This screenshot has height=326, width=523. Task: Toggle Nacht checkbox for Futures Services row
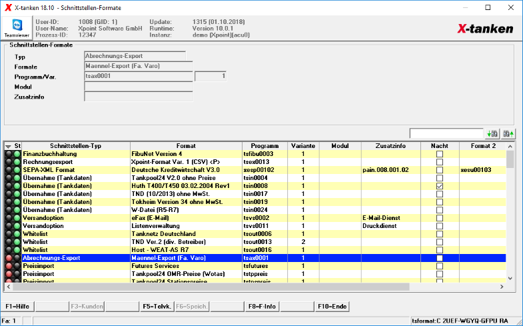(x=440, y=266)
